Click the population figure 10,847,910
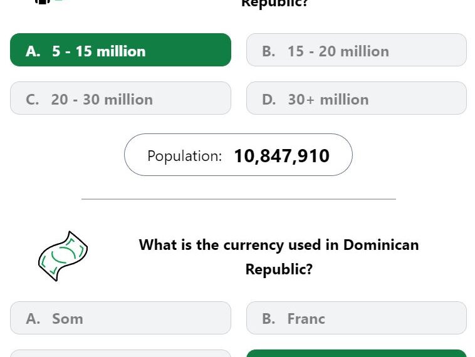The height and width of the screenshot is (357, 475). click(x=282, y=156)
